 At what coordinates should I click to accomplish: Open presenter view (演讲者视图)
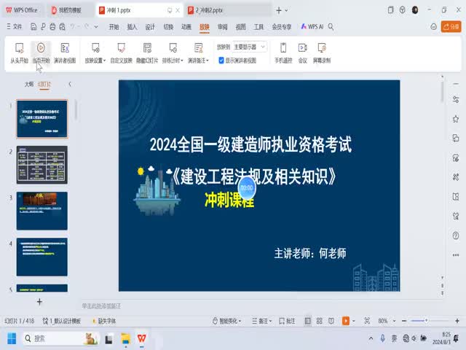point(65,53)
